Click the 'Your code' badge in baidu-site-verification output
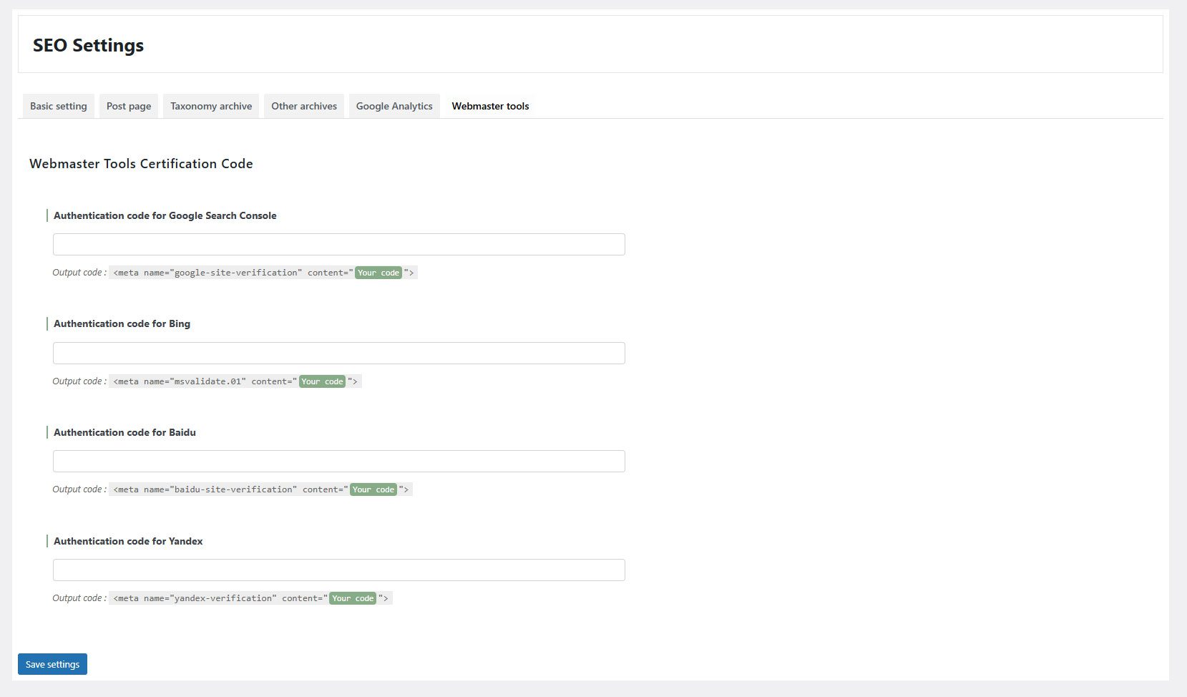Image resolution: width=1187 pixels, height=697 pixels. 373,489
